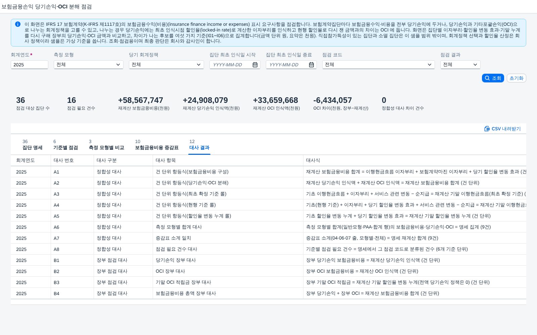Click the CSV 내려받기 link
Viewport: 537px width, 335px height.
click(x=502, y=129)
